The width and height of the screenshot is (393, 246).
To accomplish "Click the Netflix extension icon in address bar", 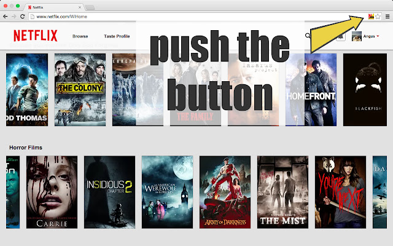I will click(371, 17).
